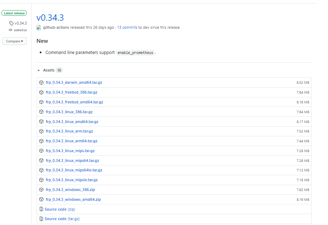Download frp_0.34.3_freebsd_386.tar.gz
This screenshot has height=225, width=328.
(71, 92)
